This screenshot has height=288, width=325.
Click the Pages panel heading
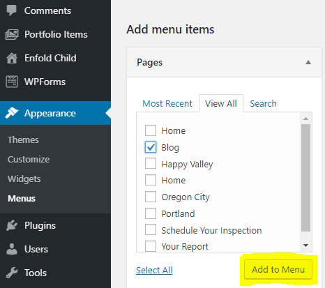click(x=149, y=62)
